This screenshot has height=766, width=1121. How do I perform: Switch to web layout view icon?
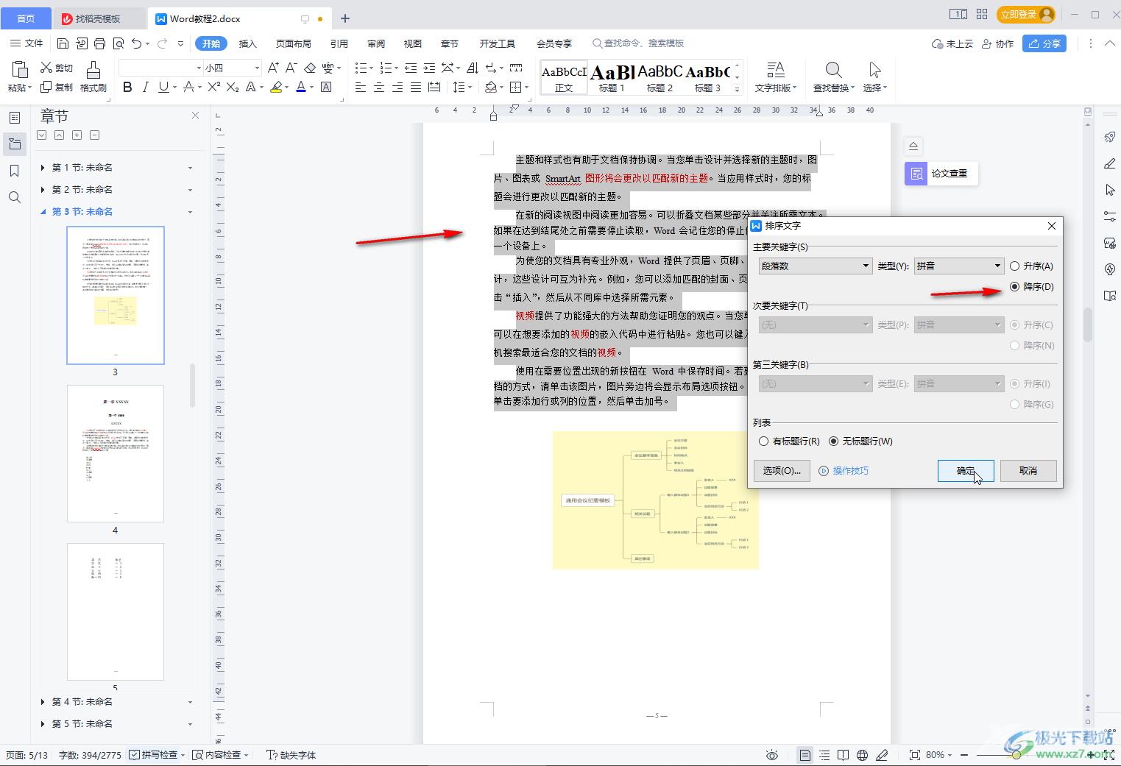(862, 755)
